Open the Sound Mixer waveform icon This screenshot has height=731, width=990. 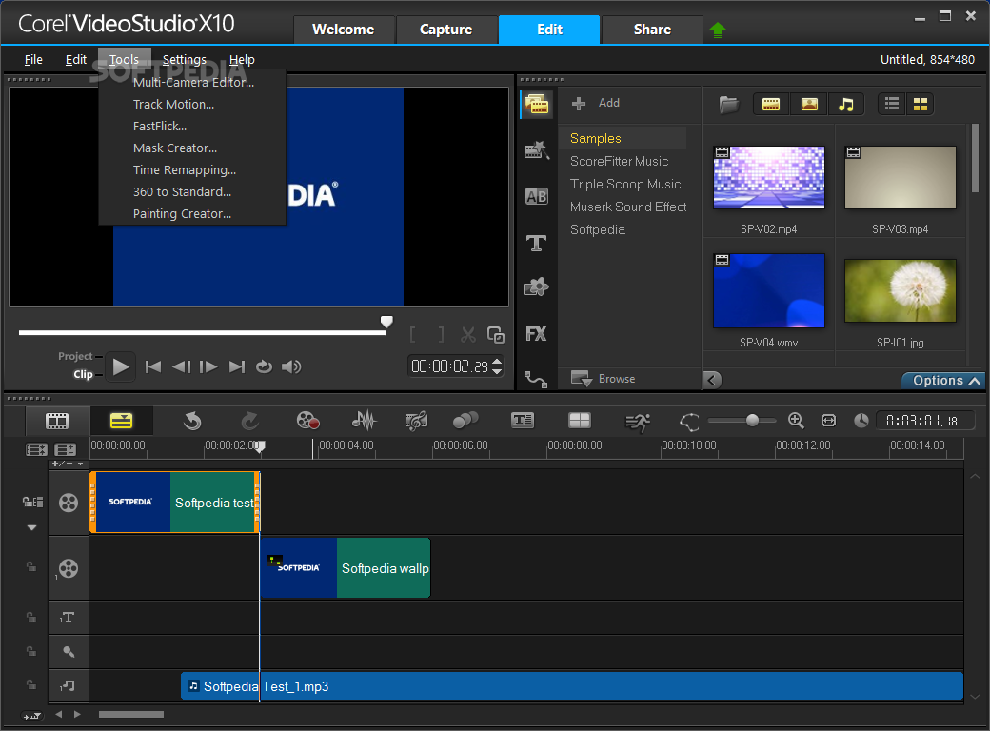pos(364,421)
